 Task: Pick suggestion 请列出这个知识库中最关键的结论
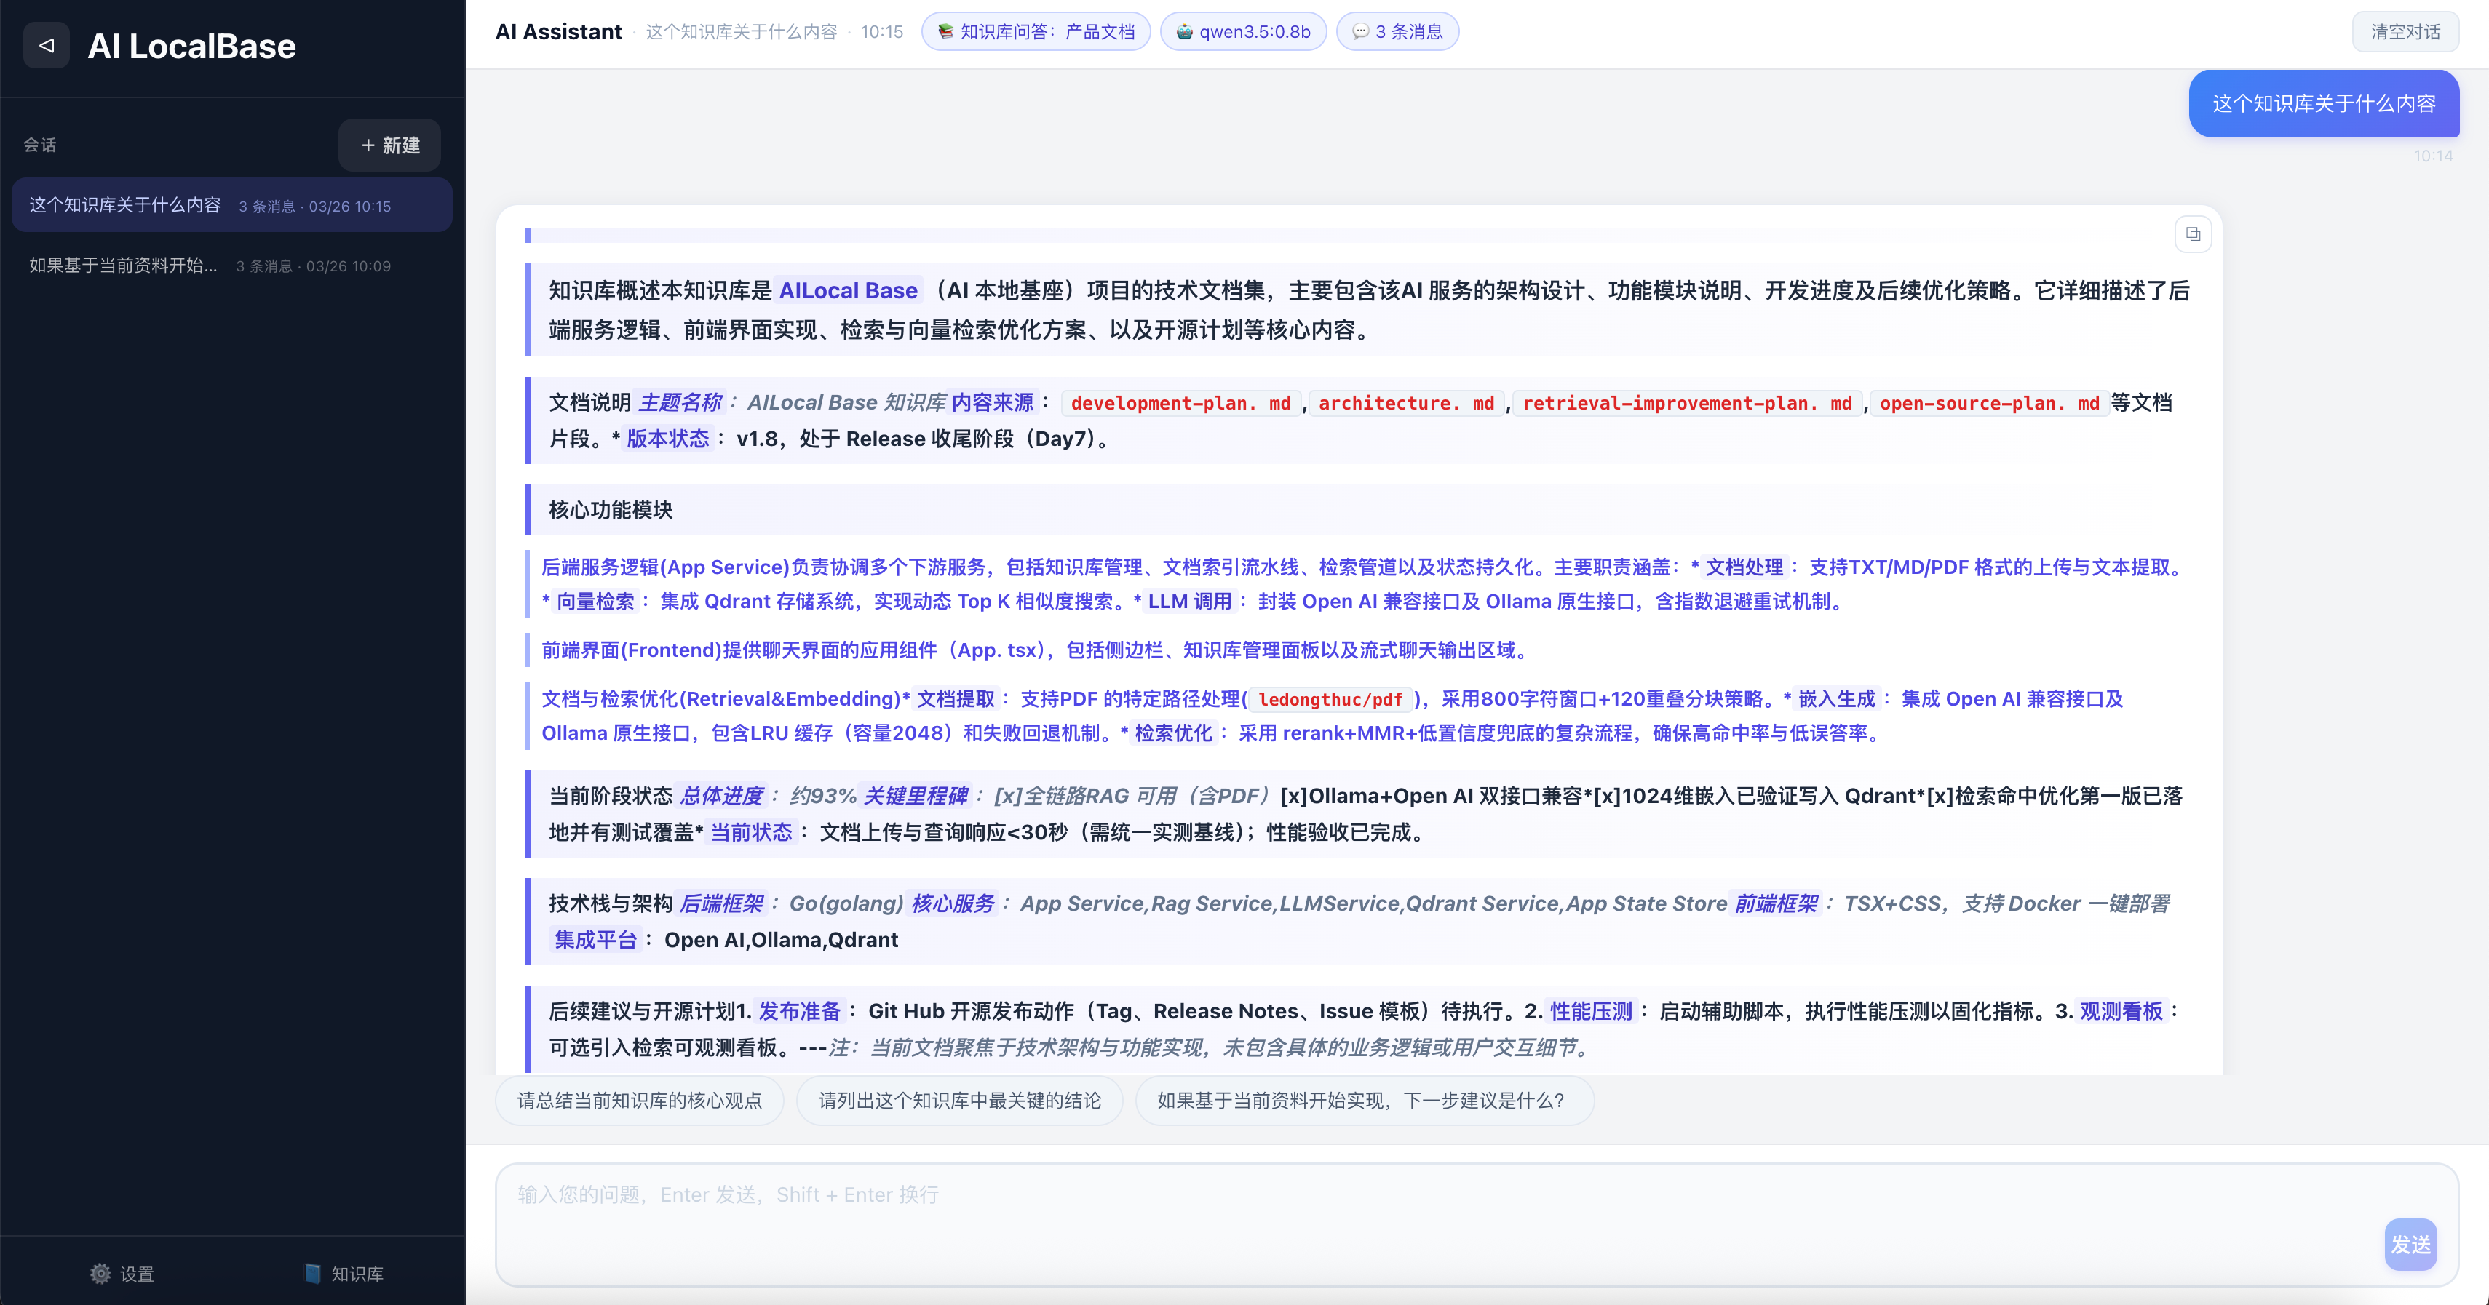(958, 1100)
